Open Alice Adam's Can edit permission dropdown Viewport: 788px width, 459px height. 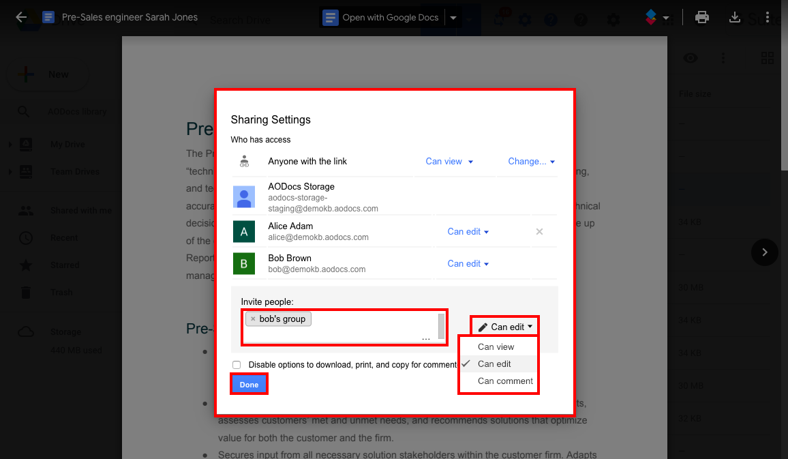468,232
